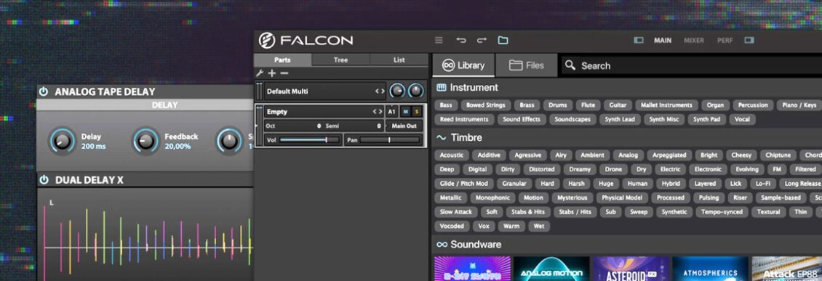Switch to the Parts tab
Screen dimensions: 822x281
coord(282,60)
